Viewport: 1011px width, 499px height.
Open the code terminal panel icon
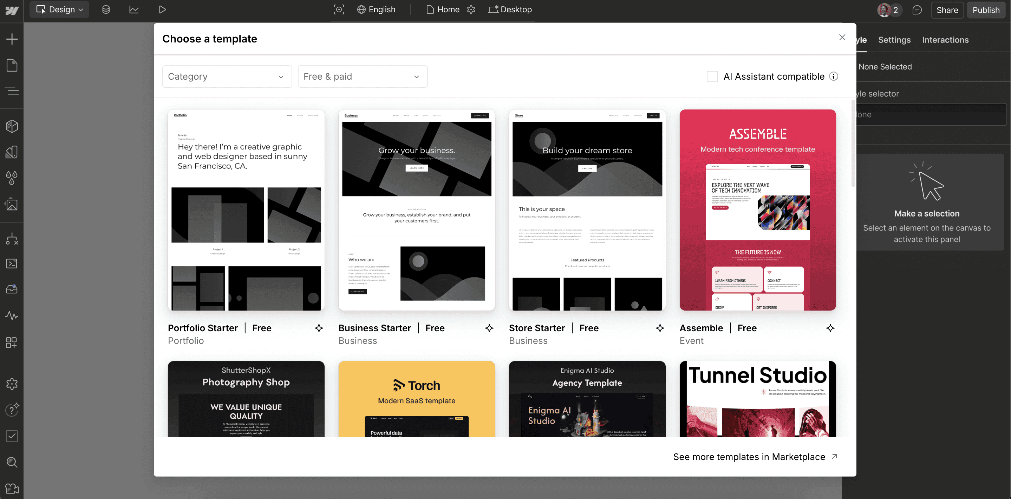tap(12, 264)
